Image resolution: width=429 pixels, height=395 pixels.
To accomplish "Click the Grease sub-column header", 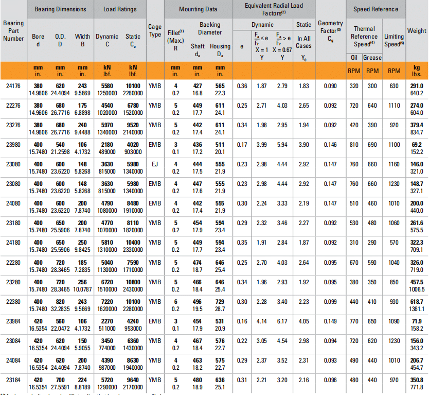I will pyautogui.click(x=372, y=58).
